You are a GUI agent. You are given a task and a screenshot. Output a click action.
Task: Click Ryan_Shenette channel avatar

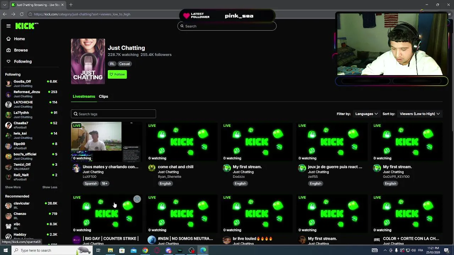[152, 168]
